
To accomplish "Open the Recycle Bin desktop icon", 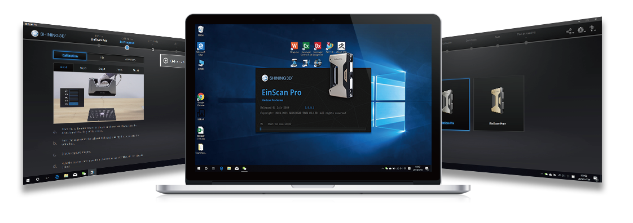I will point(201,30).
